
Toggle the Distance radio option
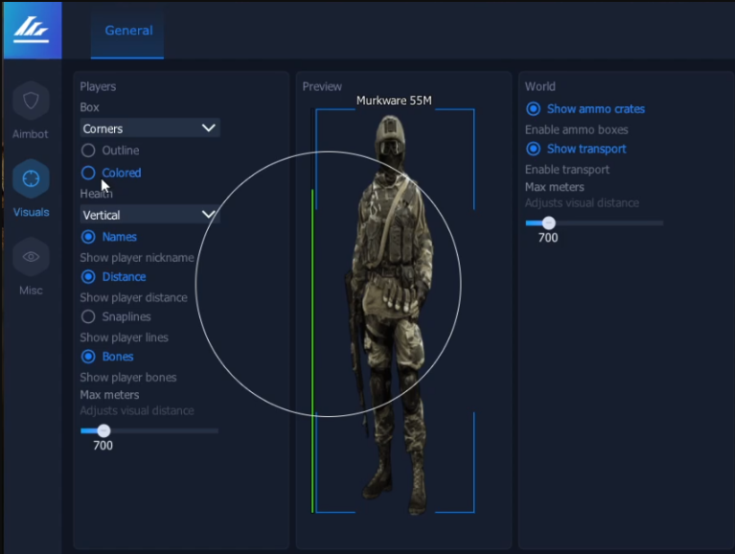[88, 277]
